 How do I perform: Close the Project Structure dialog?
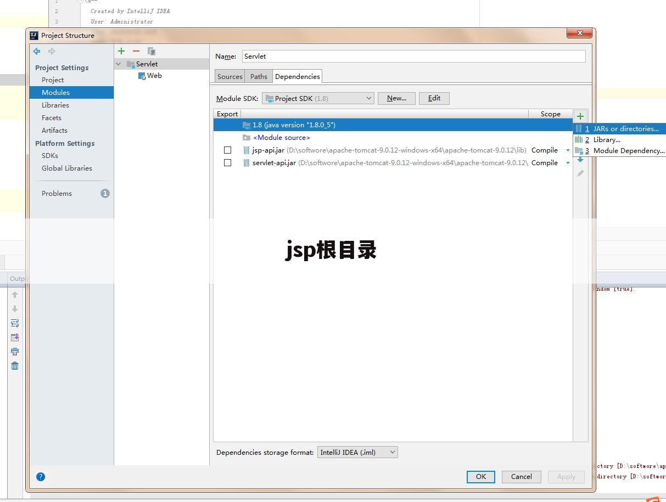point(580,33)
